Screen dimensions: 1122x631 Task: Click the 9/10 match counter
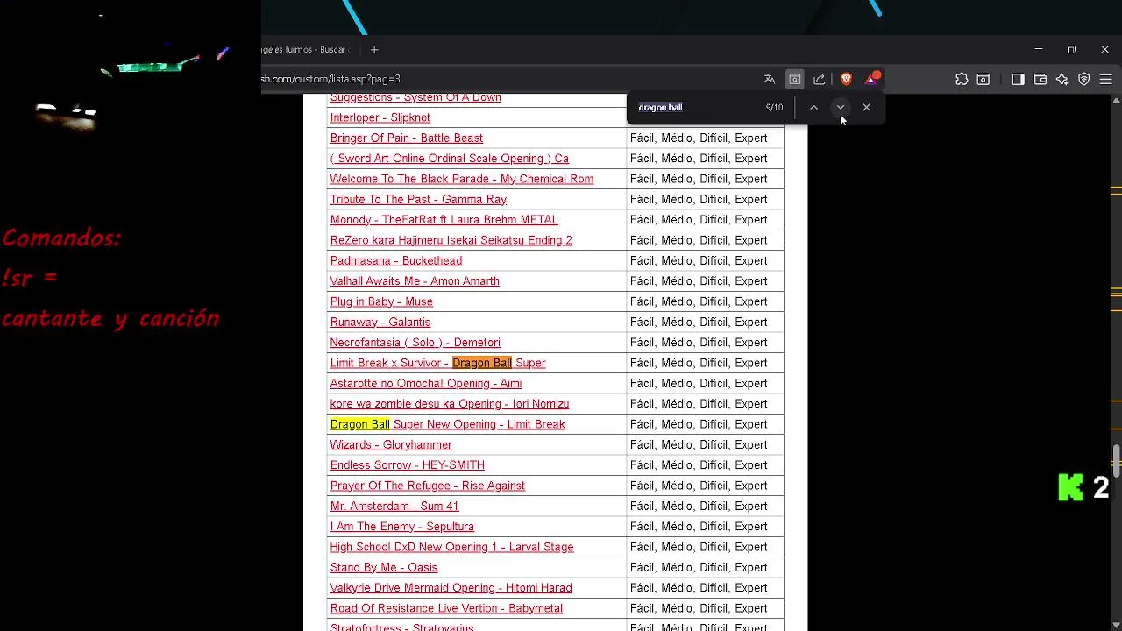774,107
